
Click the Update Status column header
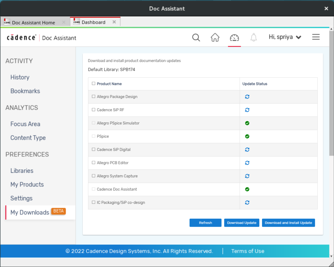255,84
